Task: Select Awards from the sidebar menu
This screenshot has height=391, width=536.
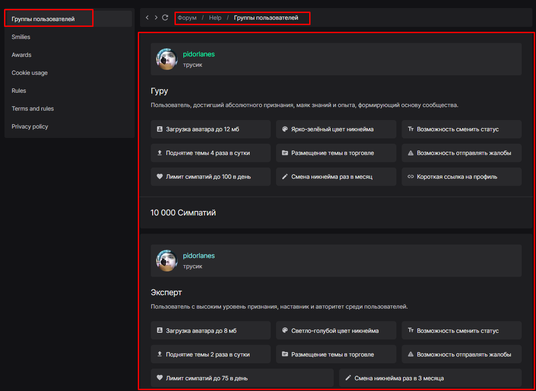Action: coord(21,55)
